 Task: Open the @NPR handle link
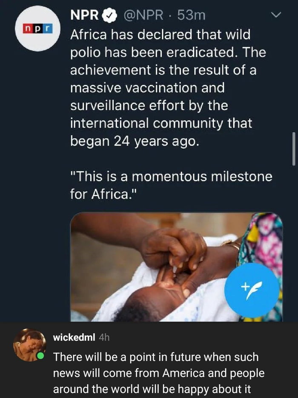click(x=144, y=15)
